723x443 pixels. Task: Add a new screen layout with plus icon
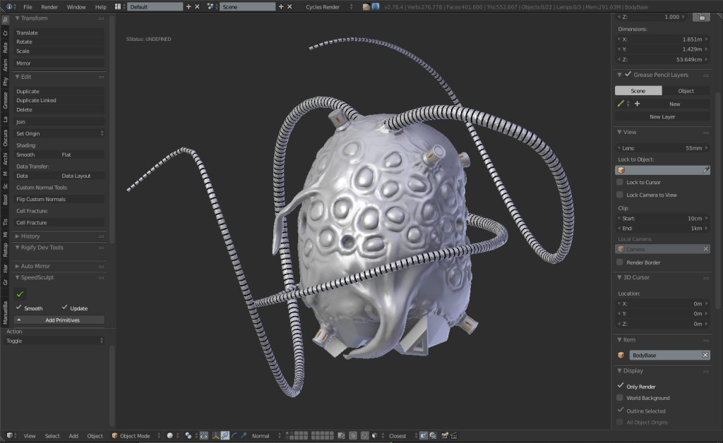click(x=188, y=6)
